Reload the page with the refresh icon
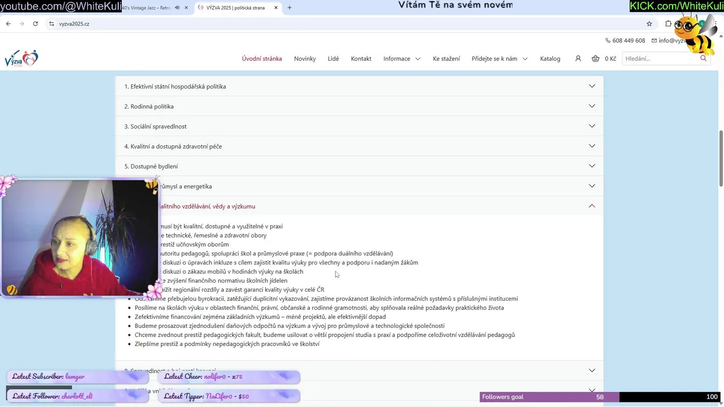The width and height of the screenshot is (724, 407). pos(36,24)
